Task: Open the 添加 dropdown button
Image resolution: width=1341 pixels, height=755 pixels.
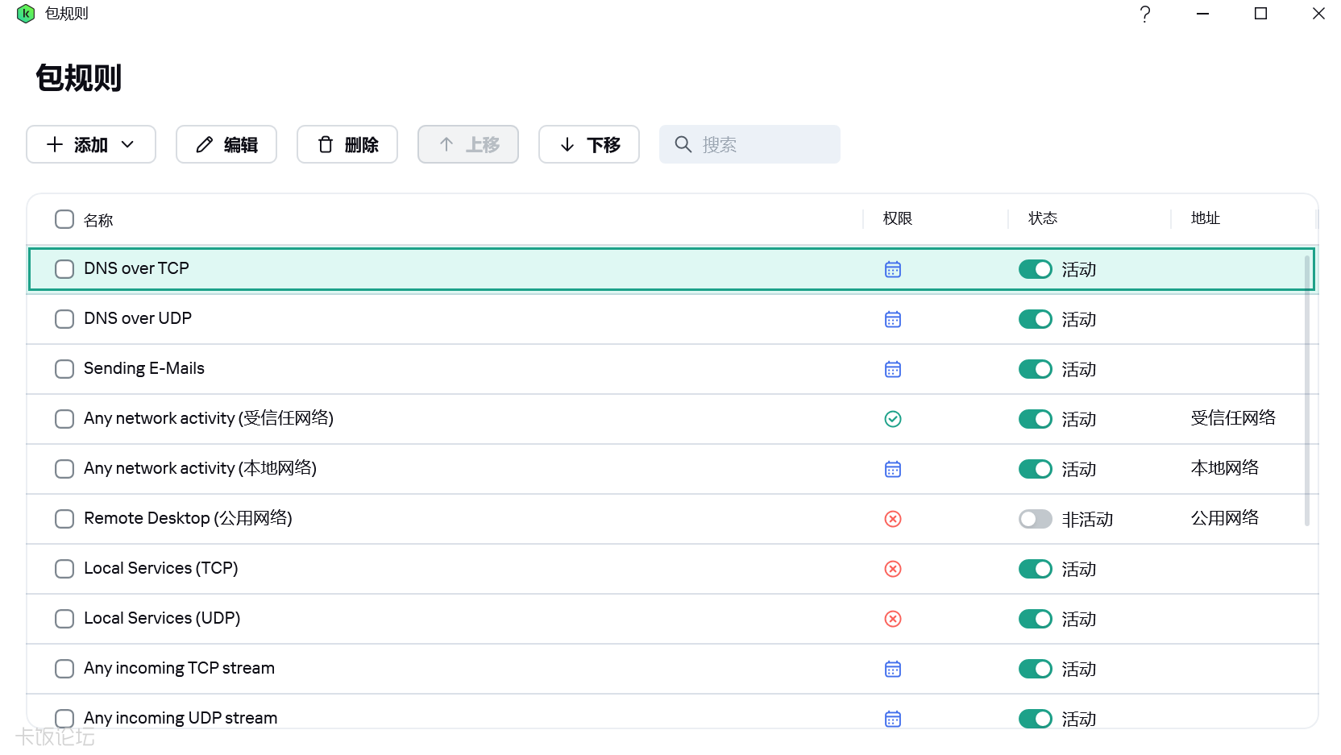Action: click(x=91, y=144)
